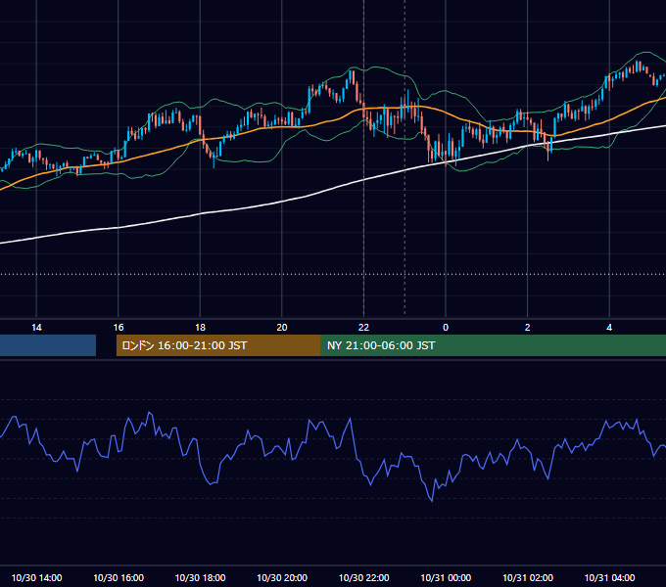Click the 10/31 04:00 date label

point(609,577)
